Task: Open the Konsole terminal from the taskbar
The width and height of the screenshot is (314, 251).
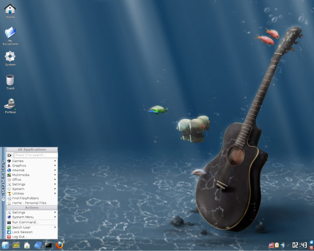Action: pos(48,245)
